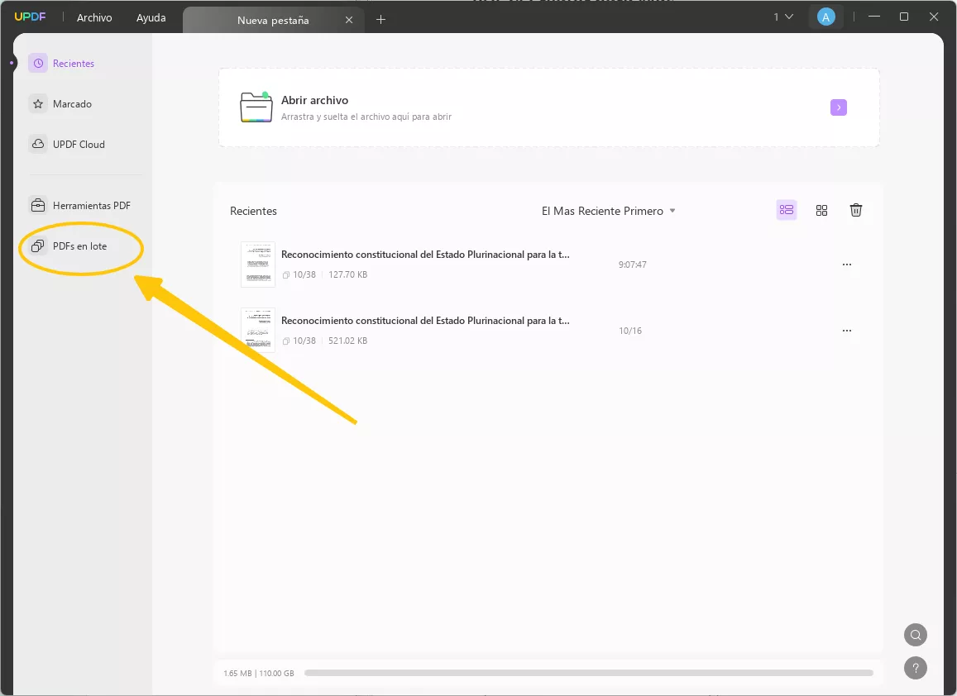Click the cloud storage usage bar

(x=589, y=673)
